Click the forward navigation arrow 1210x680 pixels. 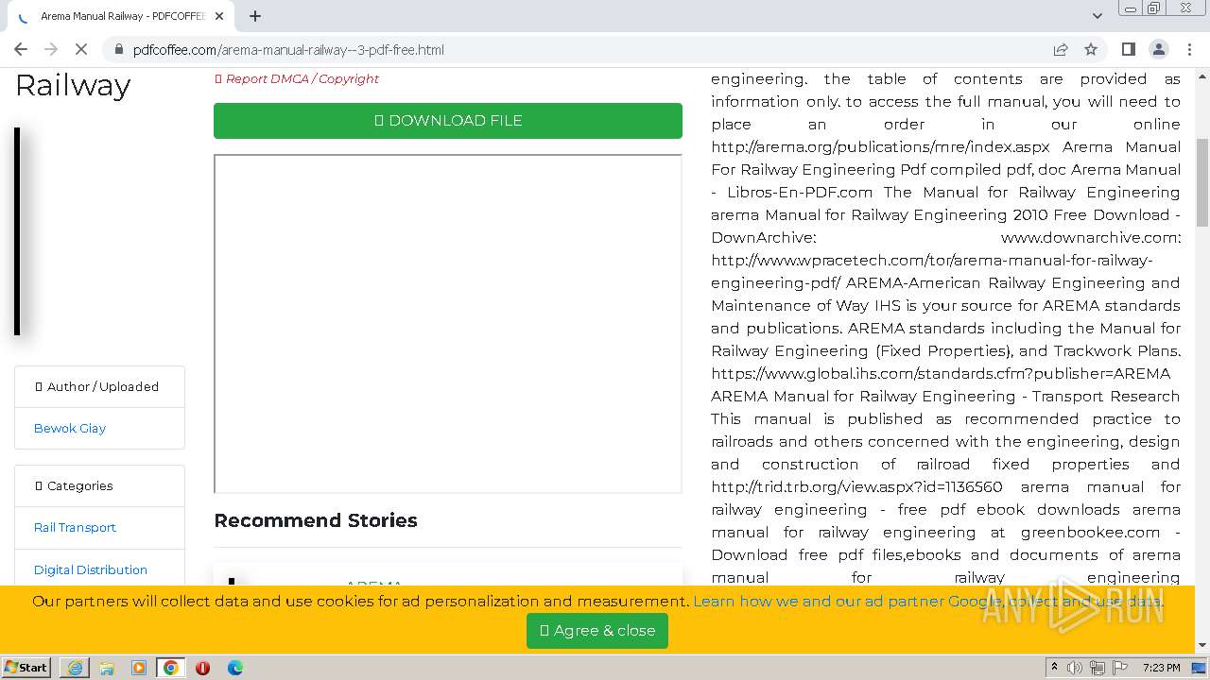(x=51, y=49)
